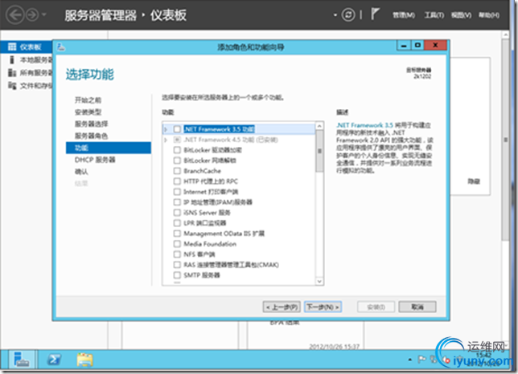This screenshot has height=374, width=518.
Task: Check BitLocker 驱动器加密 checkbox
Action: (x=177, y=150)
